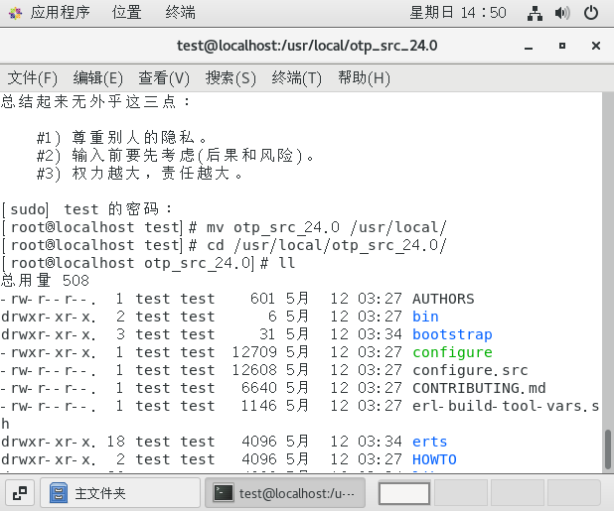Click the file size 12709

point(254,352)
